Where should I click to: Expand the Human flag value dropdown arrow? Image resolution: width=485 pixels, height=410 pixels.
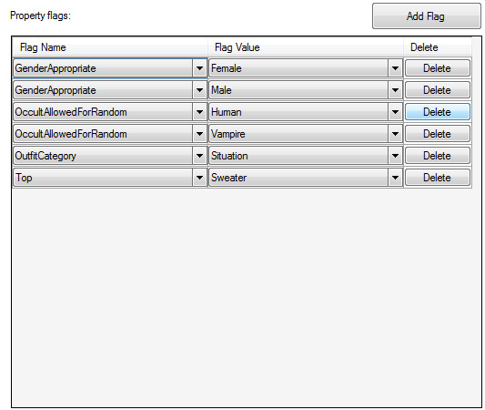point(395,112)
